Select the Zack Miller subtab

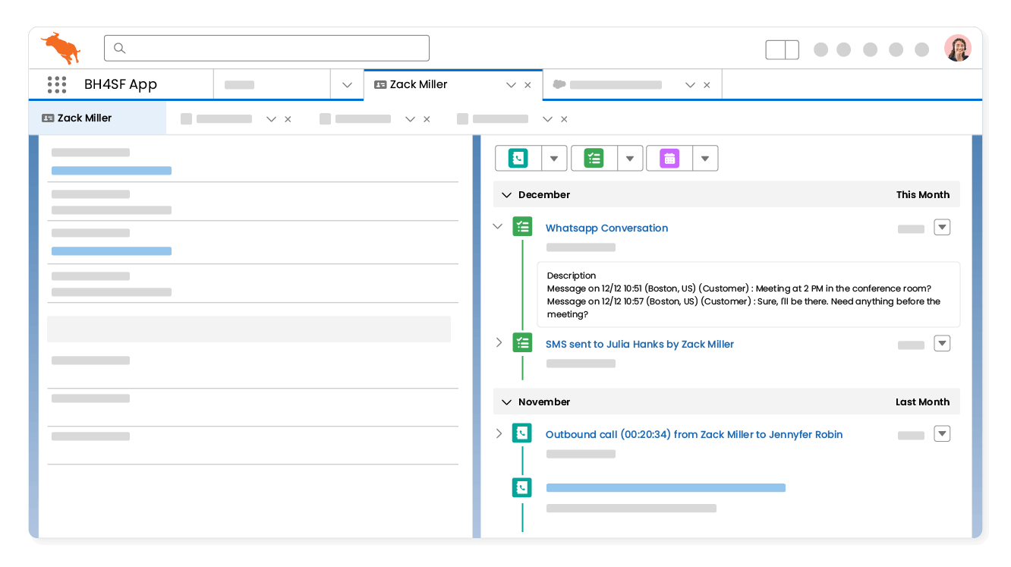tap(86, 118)
